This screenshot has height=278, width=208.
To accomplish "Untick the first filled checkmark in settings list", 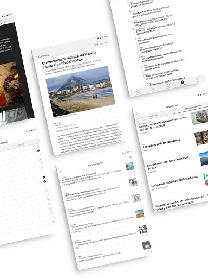I will pyautogui.click(x=38, y=151).
